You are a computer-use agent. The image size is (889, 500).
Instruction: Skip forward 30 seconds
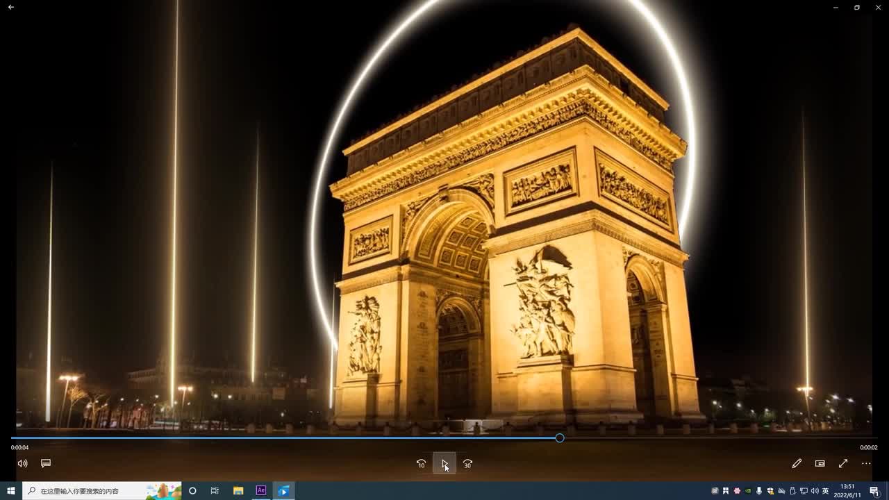pos(468,464)
